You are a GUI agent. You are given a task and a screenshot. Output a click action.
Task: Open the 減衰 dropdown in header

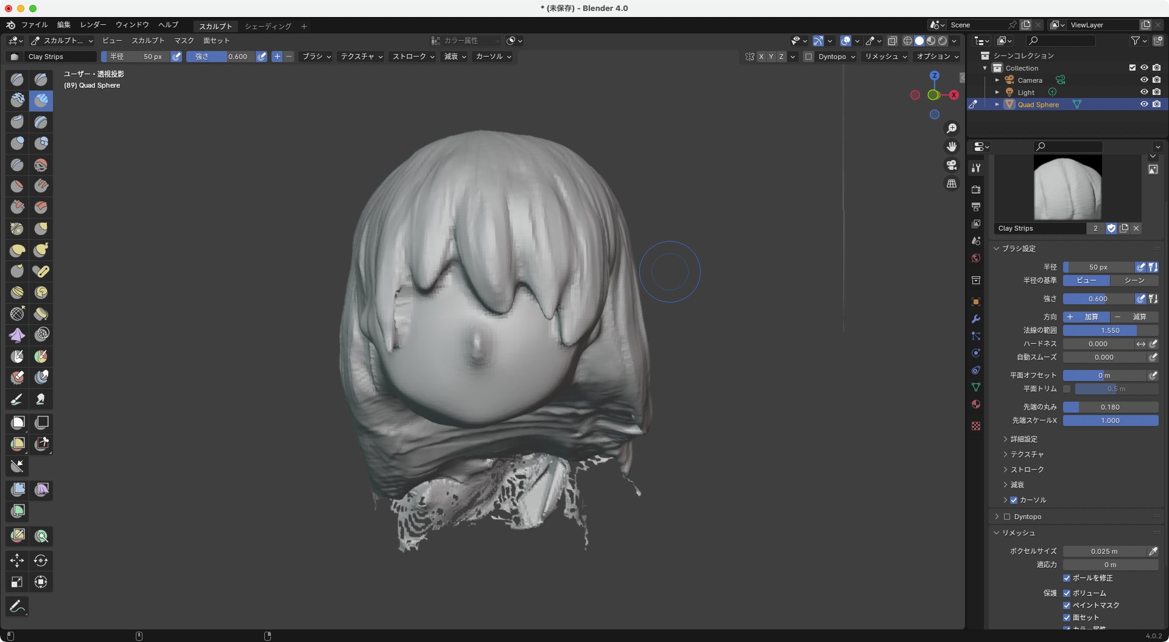click(455, 57)
